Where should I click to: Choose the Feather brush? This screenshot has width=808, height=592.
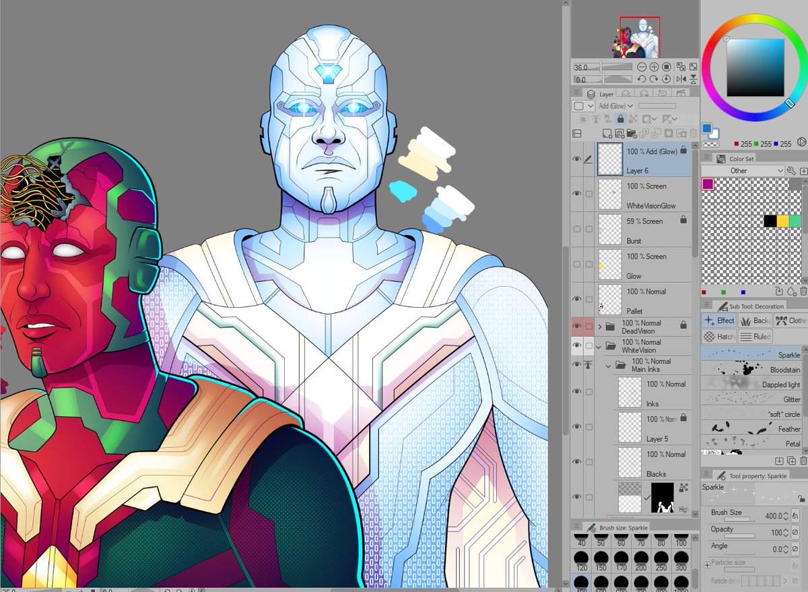[x=752, y=428]
